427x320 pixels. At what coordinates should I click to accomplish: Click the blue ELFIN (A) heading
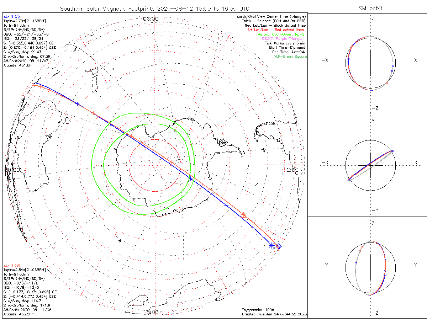click(11, 16)
